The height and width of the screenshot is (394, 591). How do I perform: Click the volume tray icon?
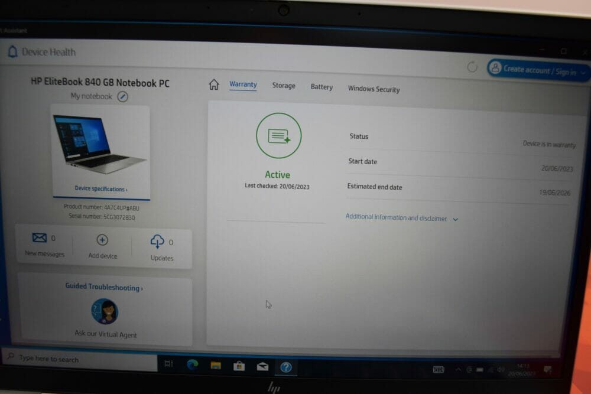coord(501,370)
